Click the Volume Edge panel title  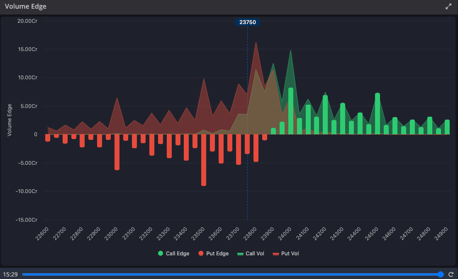pos(26,7)
